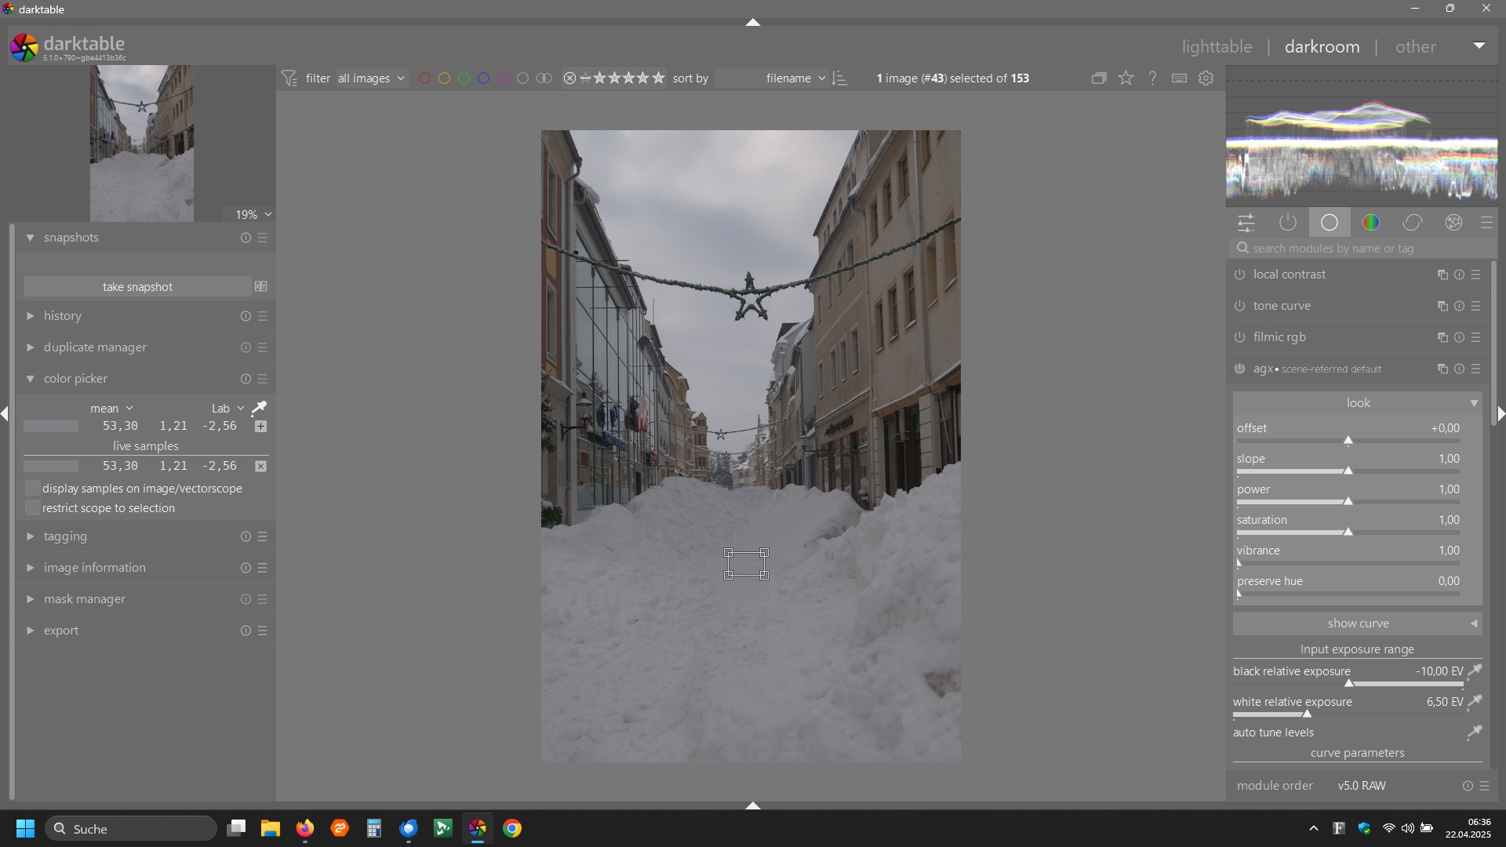
Task: Check restrict scope to selection
Action: click(33, 508)
